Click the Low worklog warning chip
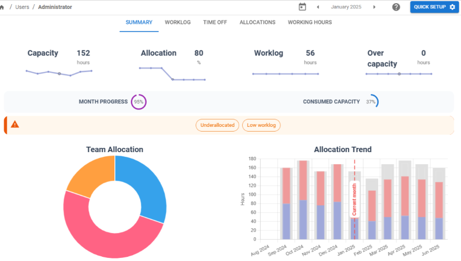Viewport: 461px width, 261px height. coord(261,125)
